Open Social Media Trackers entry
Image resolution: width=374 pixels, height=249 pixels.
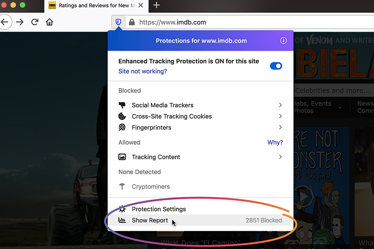(200, 105)
